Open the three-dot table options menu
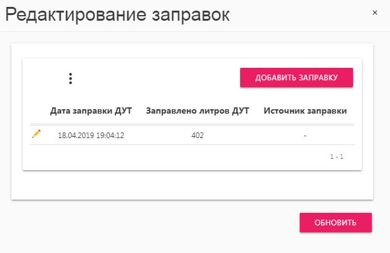This screenshot has height=253, width=390. click(70, 78)
